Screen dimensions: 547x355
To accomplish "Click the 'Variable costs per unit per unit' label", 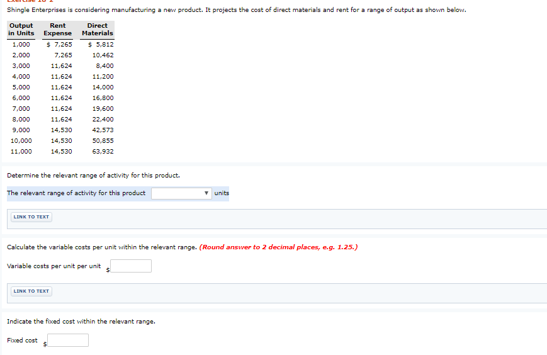I will [54, 266].
